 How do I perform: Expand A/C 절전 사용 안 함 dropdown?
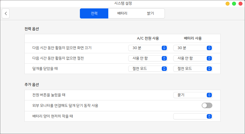pos(148,58)
